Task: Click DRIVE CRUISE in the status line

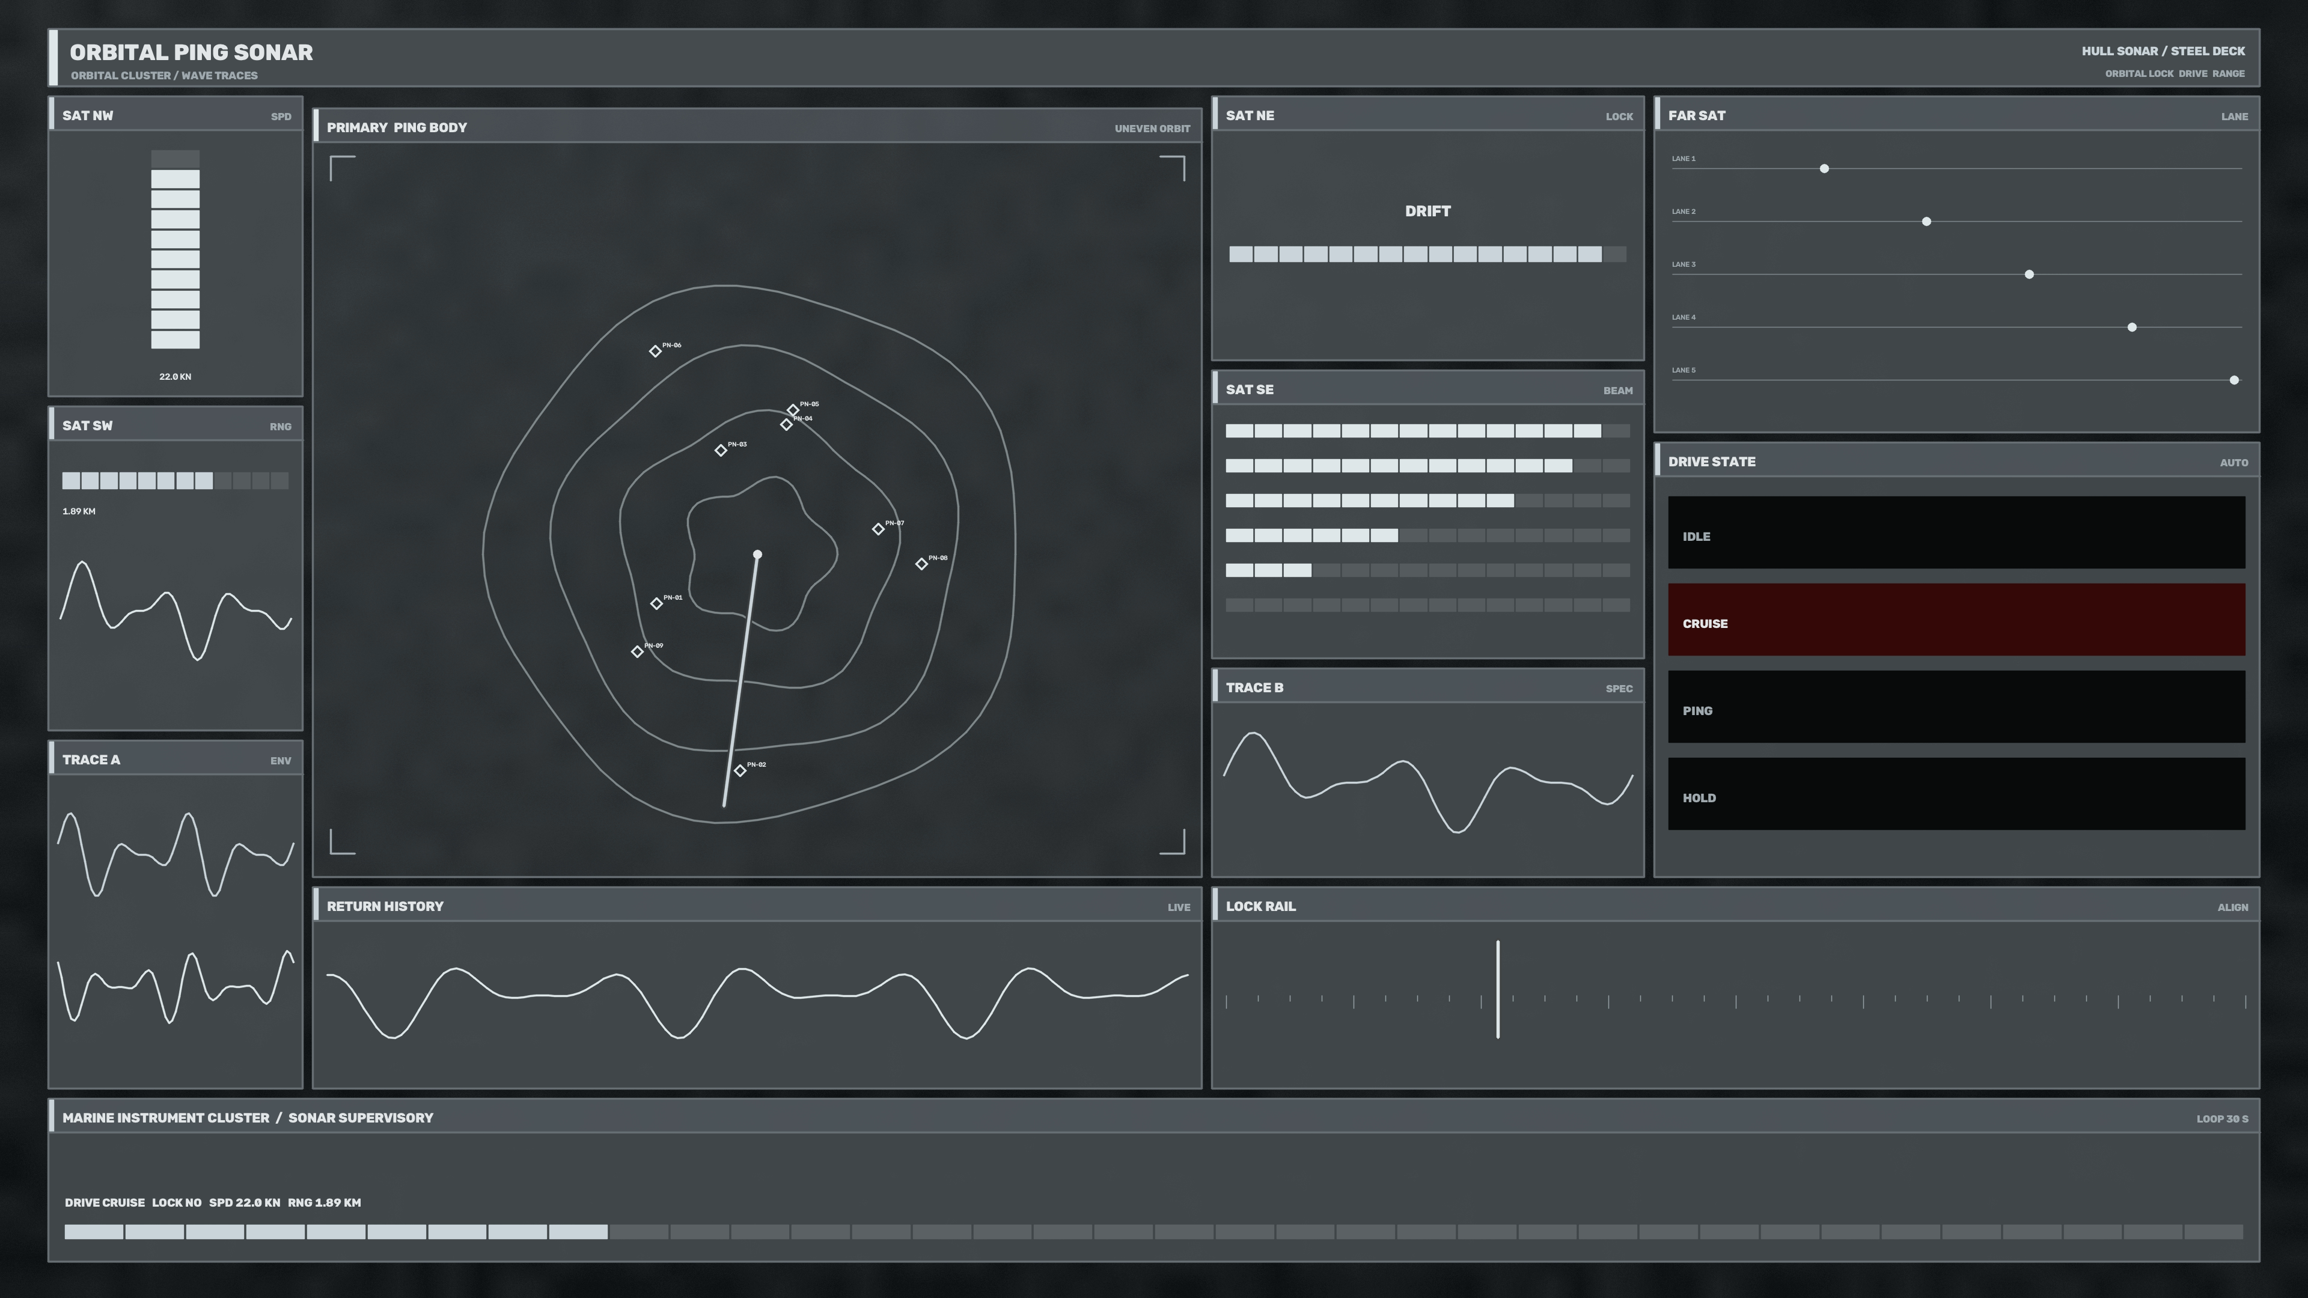Action: point(104,1203)
